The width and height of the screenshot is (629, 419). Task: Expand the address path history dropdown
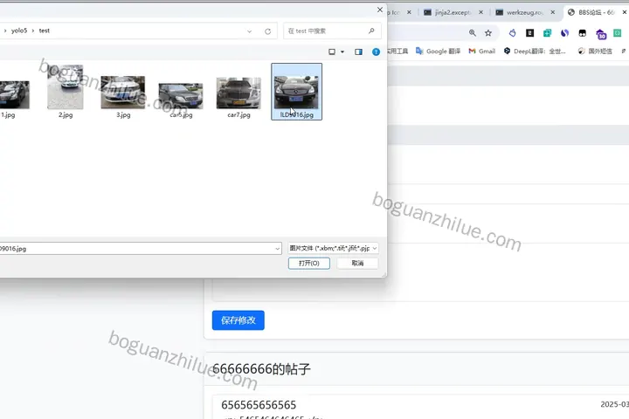click(250, 31)
